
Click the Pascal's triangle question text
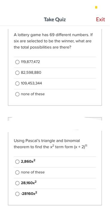51,144
